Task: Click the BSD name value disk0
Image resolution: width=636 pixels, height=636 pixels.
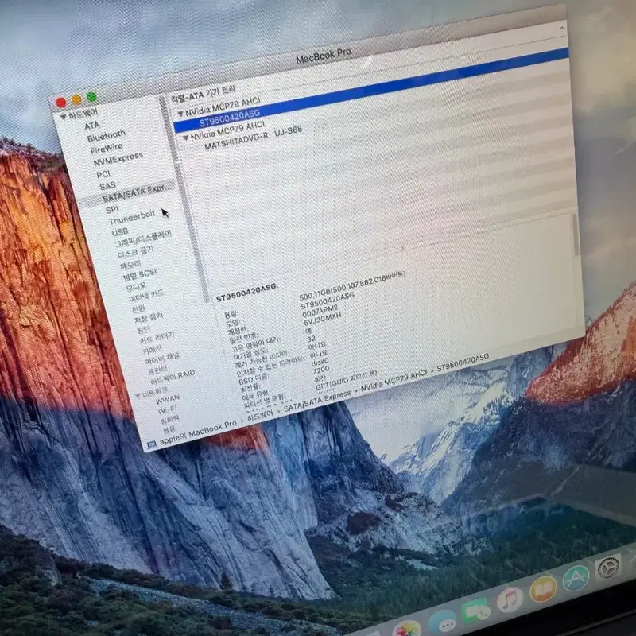Action: (320, 361)
